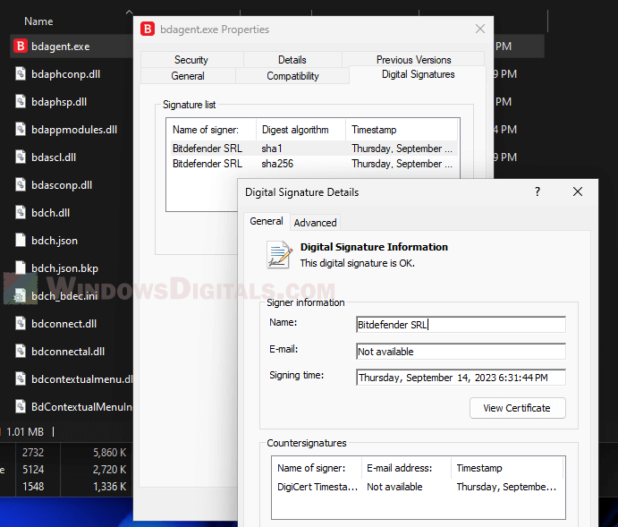
Task: Select the Digital Signatures tab
Action: tap(418, 74)
